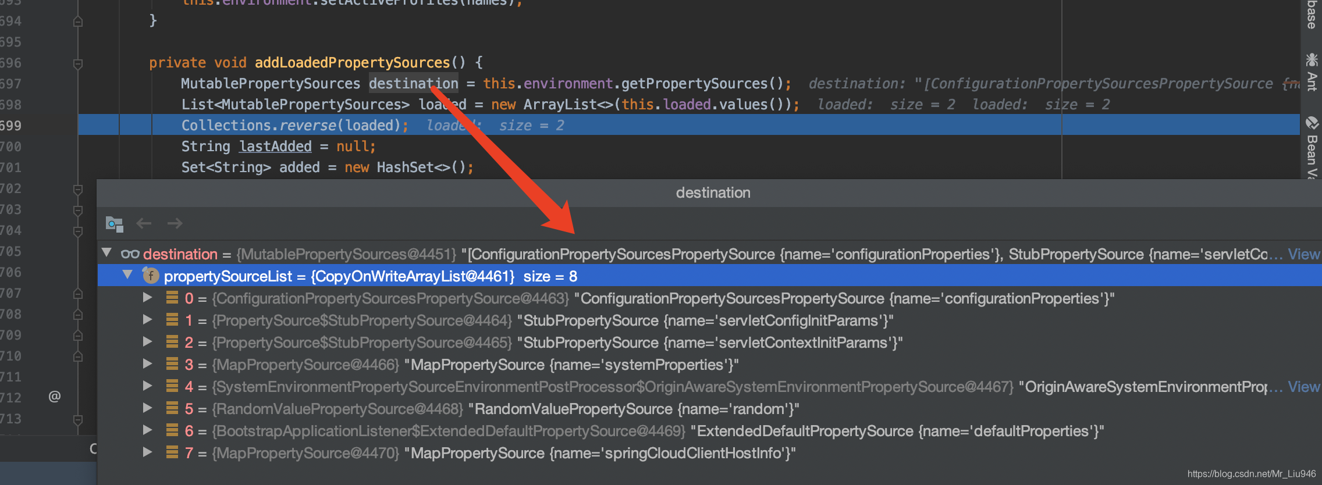The height and width of the screenshot is (485, 1322).
Task: Toggle the fold marker on line 708
Action: (78, 315)
